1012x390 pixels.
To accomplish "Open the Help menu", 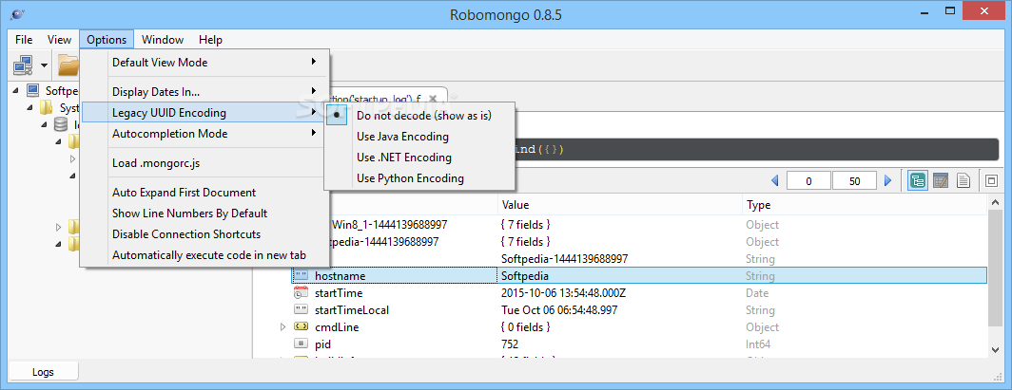I will [x=210, y=39].
